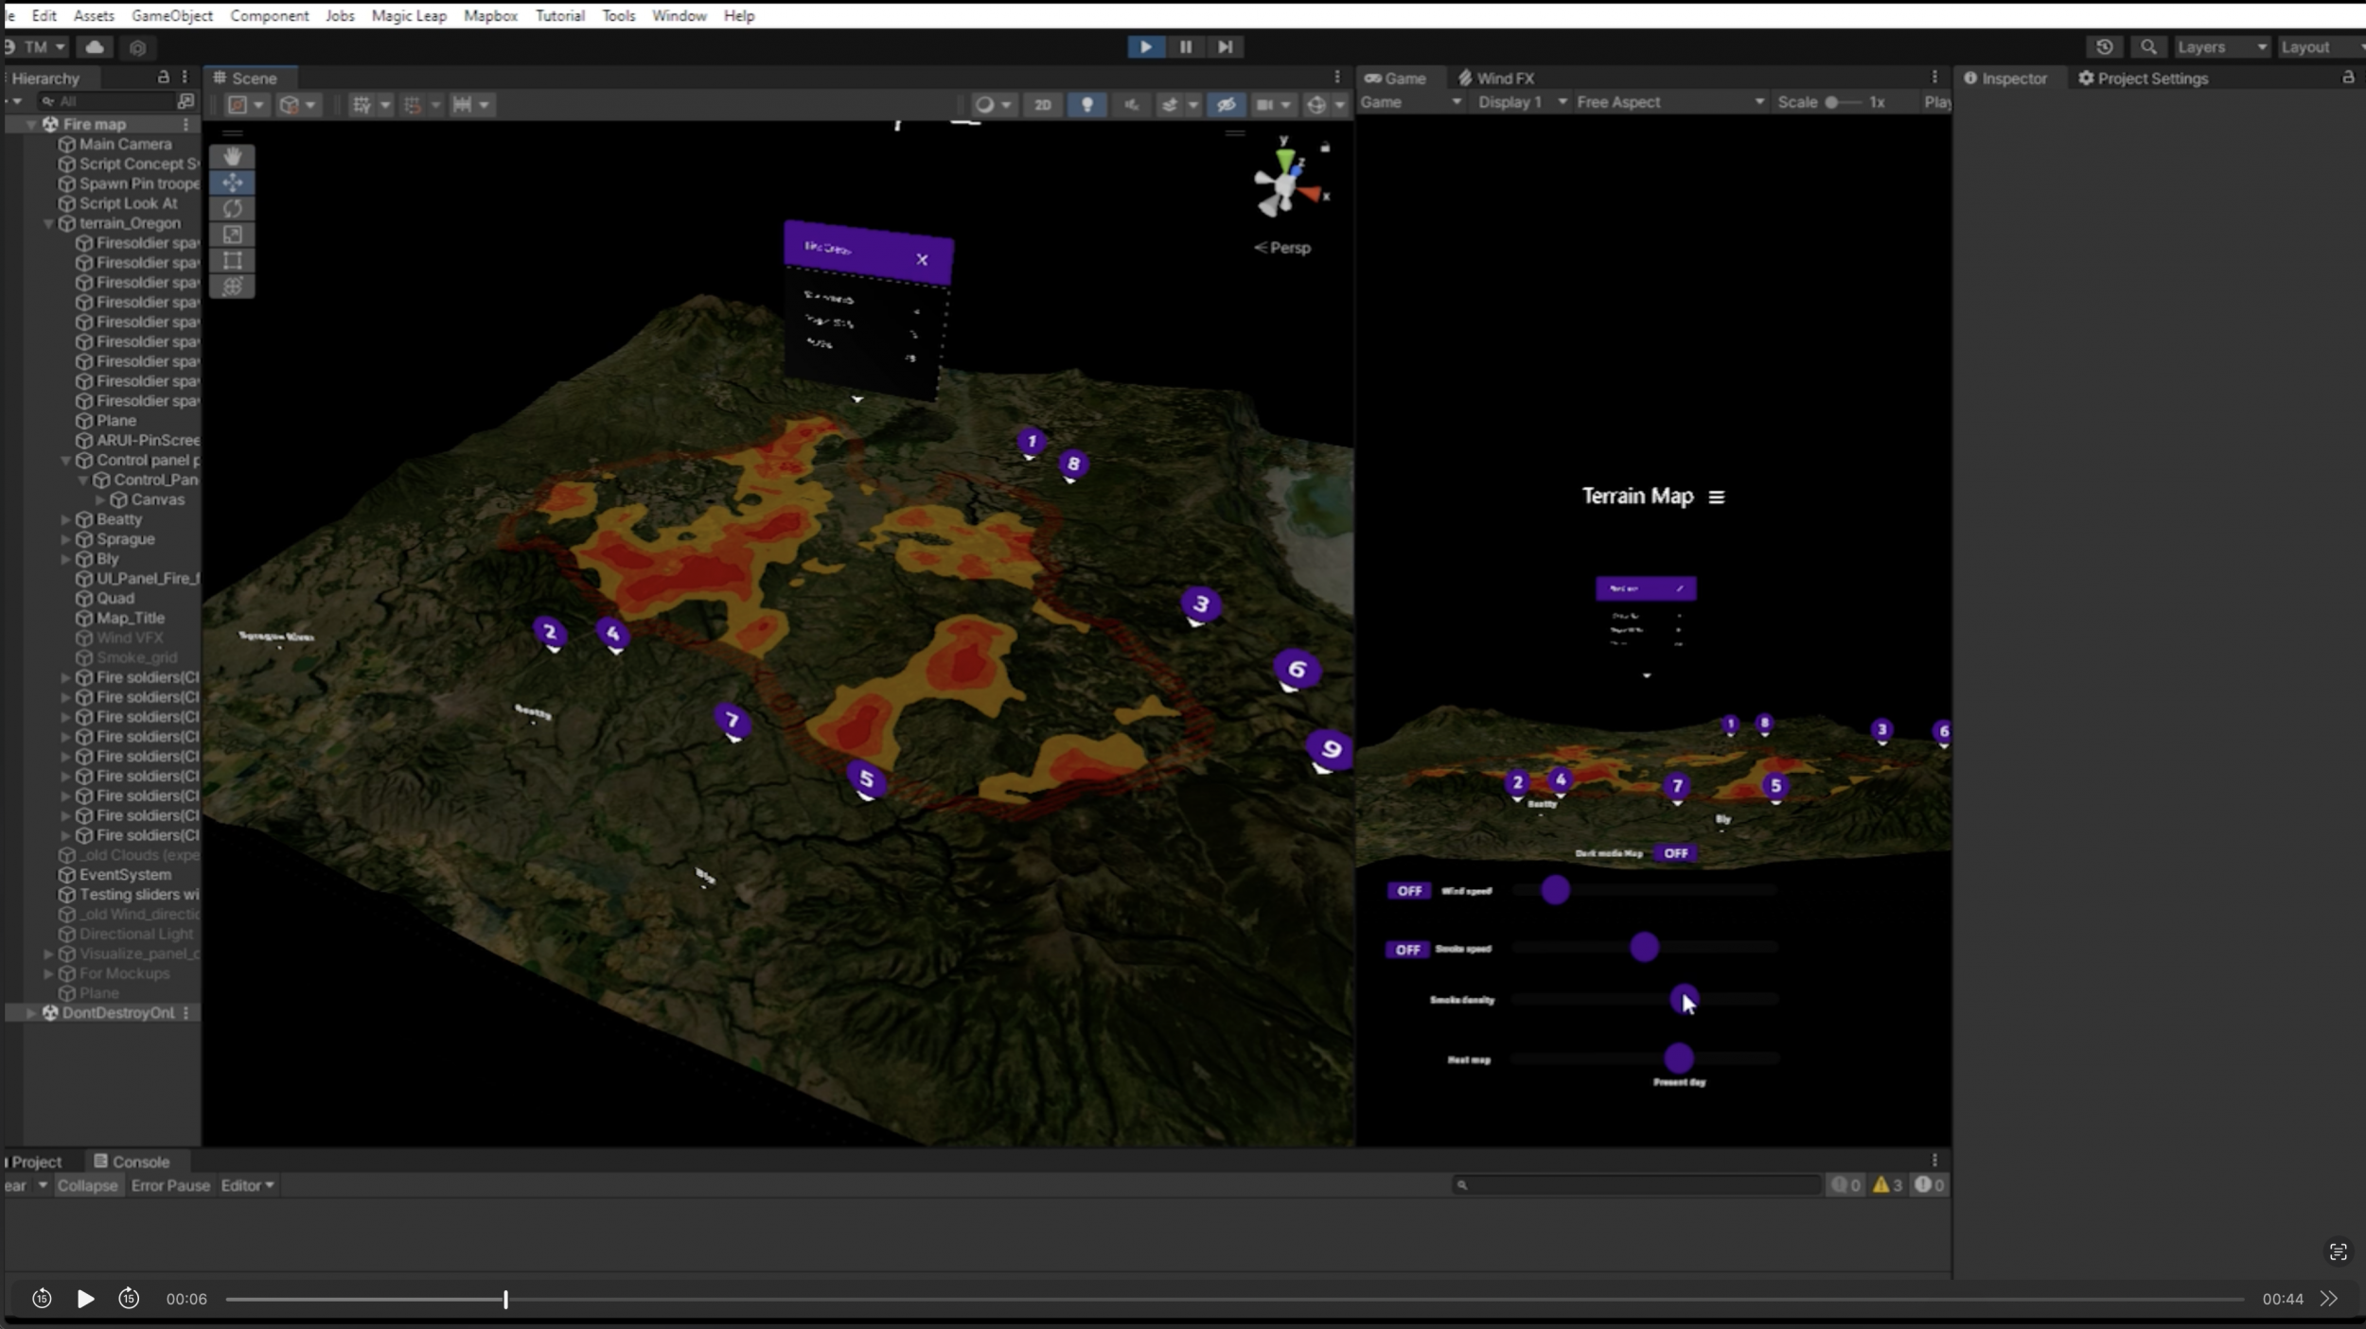Click the Console search input field
2366x1329 pixels.
coord(1637,1184)
